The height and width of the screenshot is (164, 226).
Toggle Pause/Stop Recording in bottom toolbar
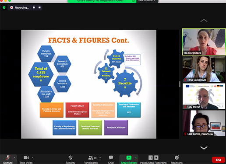click(x=153, y=157)
